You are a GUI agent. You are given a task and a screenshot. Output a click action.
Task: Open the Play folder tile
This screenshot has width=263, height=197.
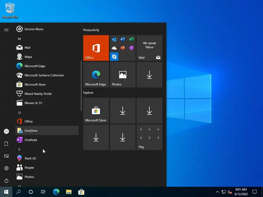[x=149, y=137]
